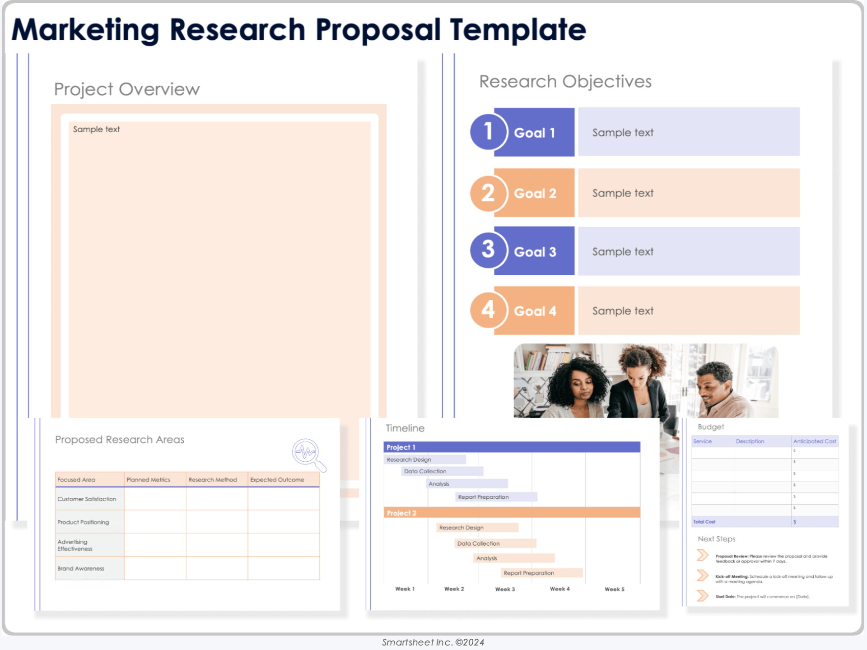
Task: Select the Sample text box next to Goal 4
Action: pyautogui.click(x=689, y=311)
